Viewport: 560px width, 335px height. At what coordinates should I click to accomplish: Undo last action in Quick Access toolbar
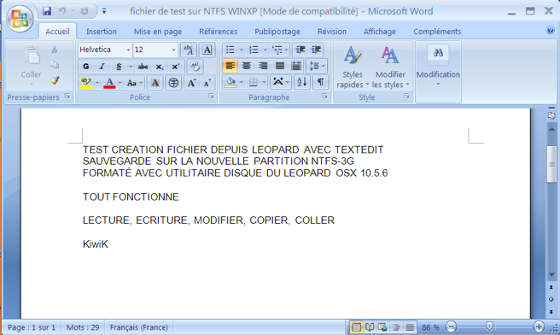coord(62,11)
